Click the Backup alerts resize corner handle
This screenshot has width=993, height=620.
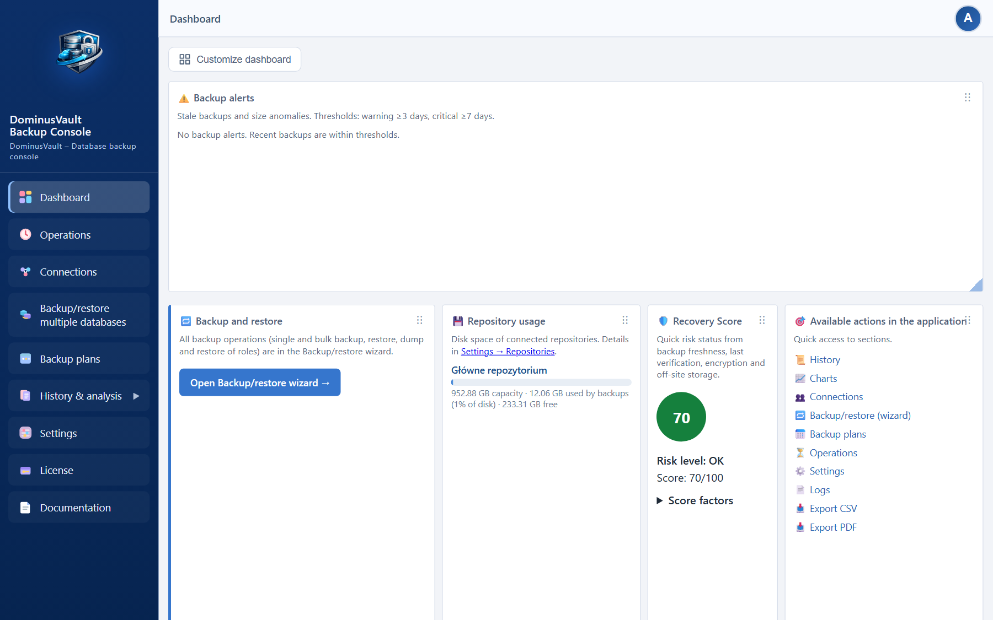tap(976, 285)
